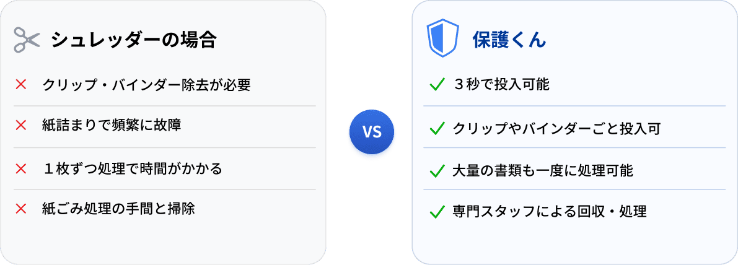This screenshot has height=265, width=738.
Task: Click the red X next to 紙ごみ処理の手間と掃除
Action: tap(20, 209)
